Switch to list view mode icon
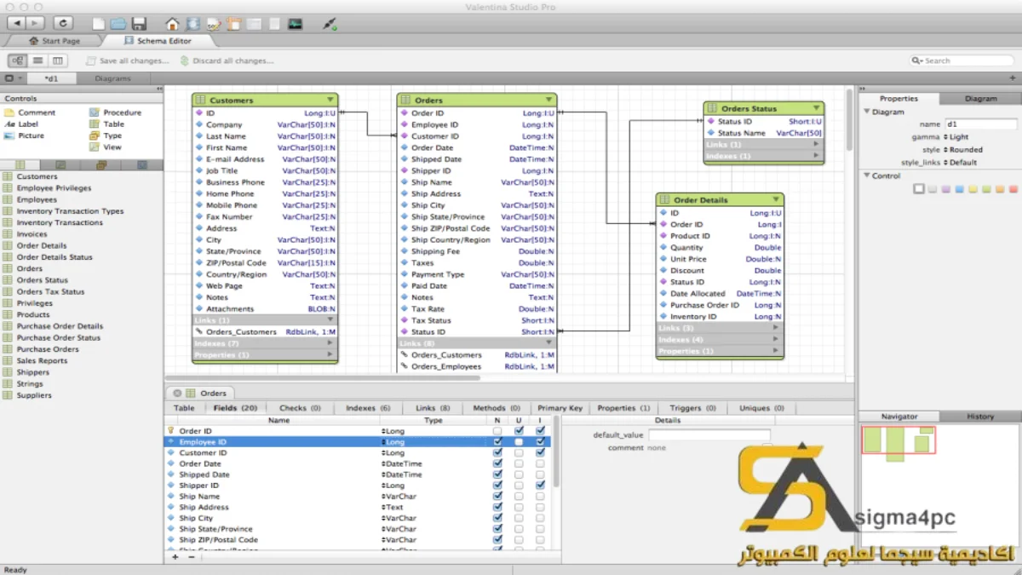This screenshot has height=575, width=1022. pyautogui.click(x=37, y=60)
